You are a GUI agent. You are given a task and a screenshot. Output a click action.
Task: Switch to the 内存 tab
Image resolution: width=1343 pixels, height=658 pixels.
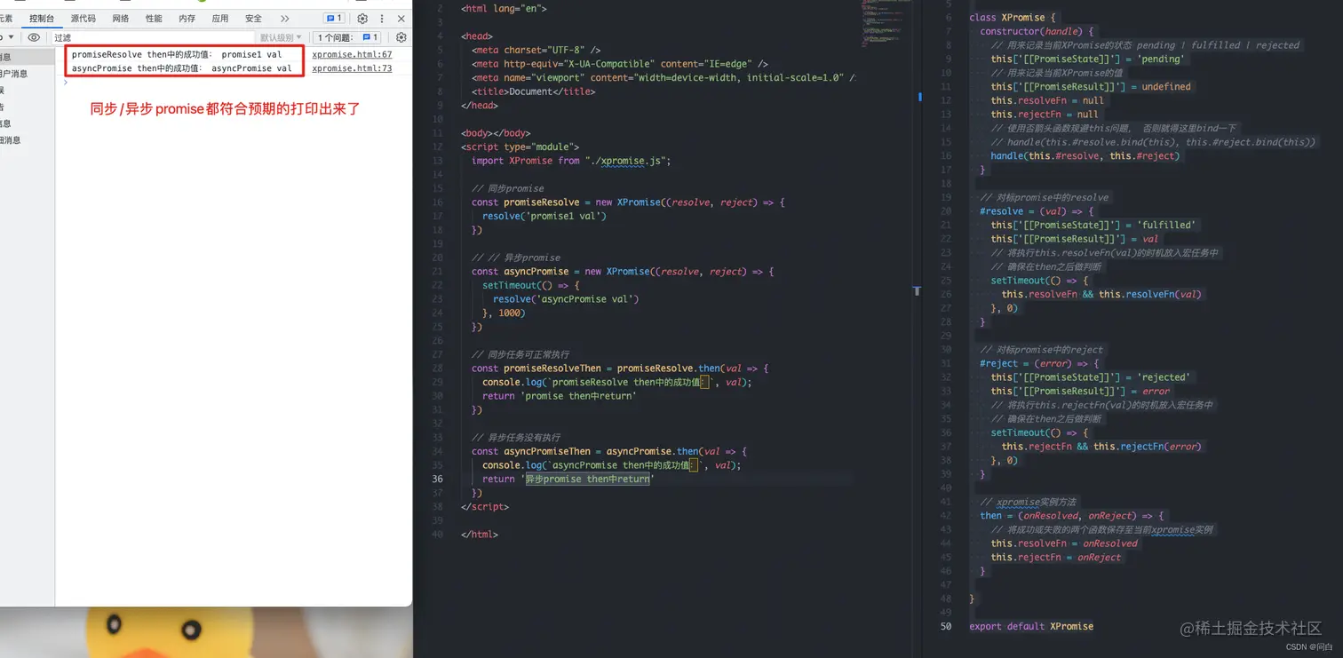187,19
